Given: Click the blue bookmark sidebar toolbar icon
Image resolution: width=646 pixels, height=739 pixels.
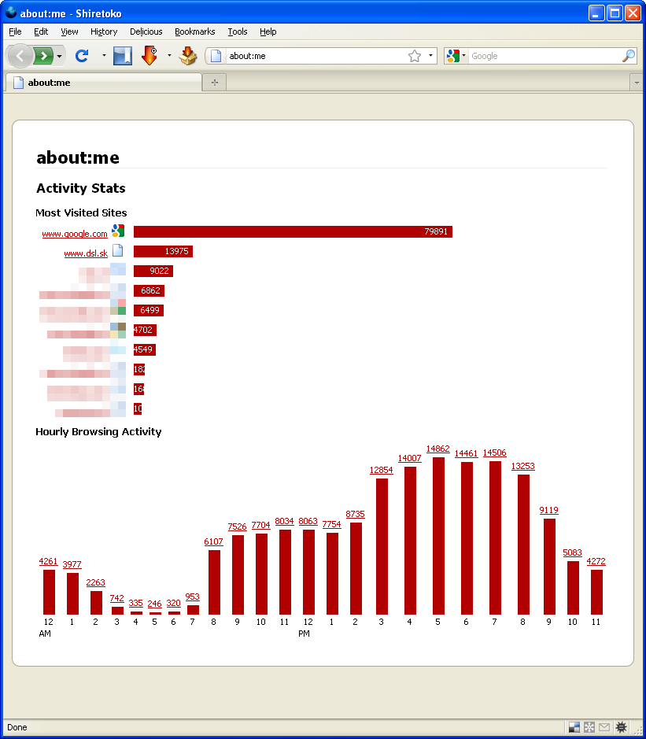Looking at the screenshot, I should point(123,56).
